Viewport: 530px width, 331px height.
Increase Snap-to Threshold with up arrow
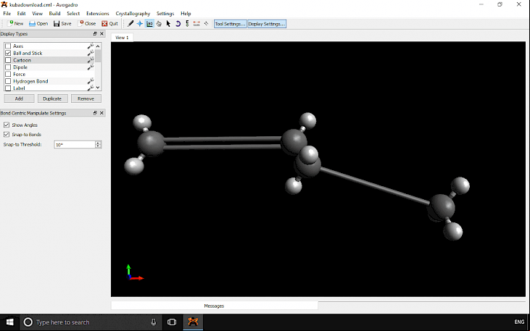click(x=98, y=143)
